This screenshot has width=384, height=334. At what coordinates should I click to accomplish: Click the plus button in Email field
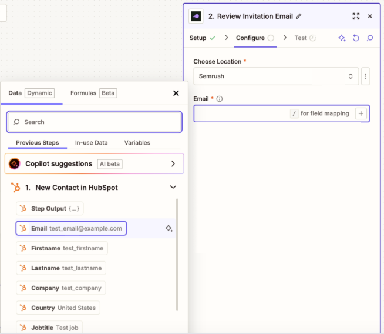click(361, 113)
